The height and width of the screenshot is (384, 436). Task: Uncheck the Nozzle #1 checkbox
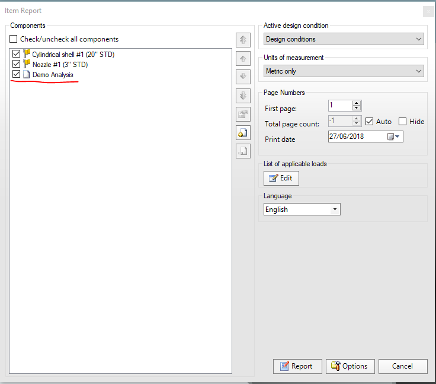pos(16,64)
